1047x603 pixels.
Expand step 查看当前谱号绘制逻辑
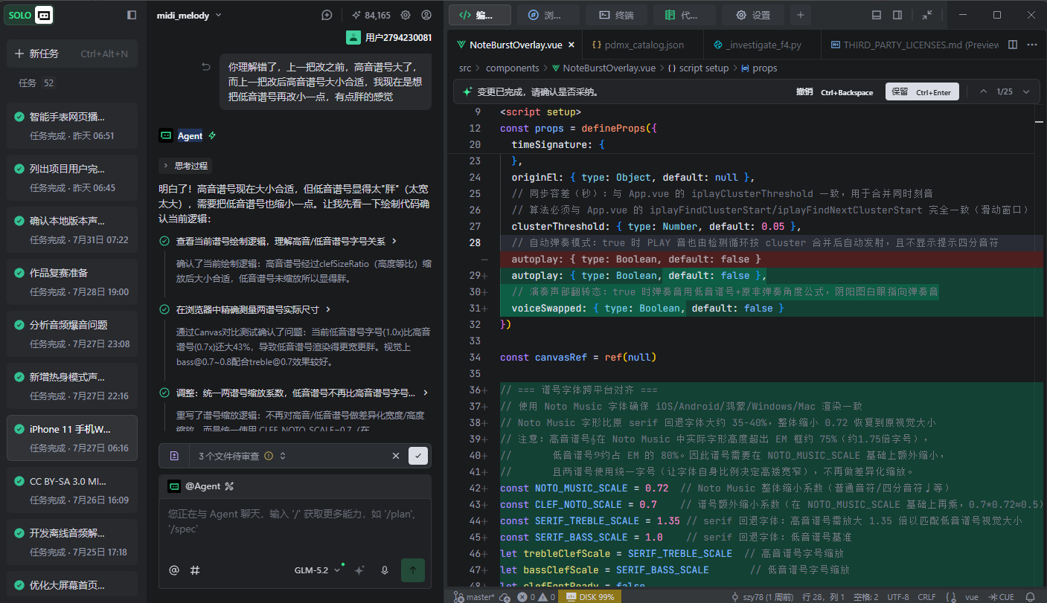point(286,241)
